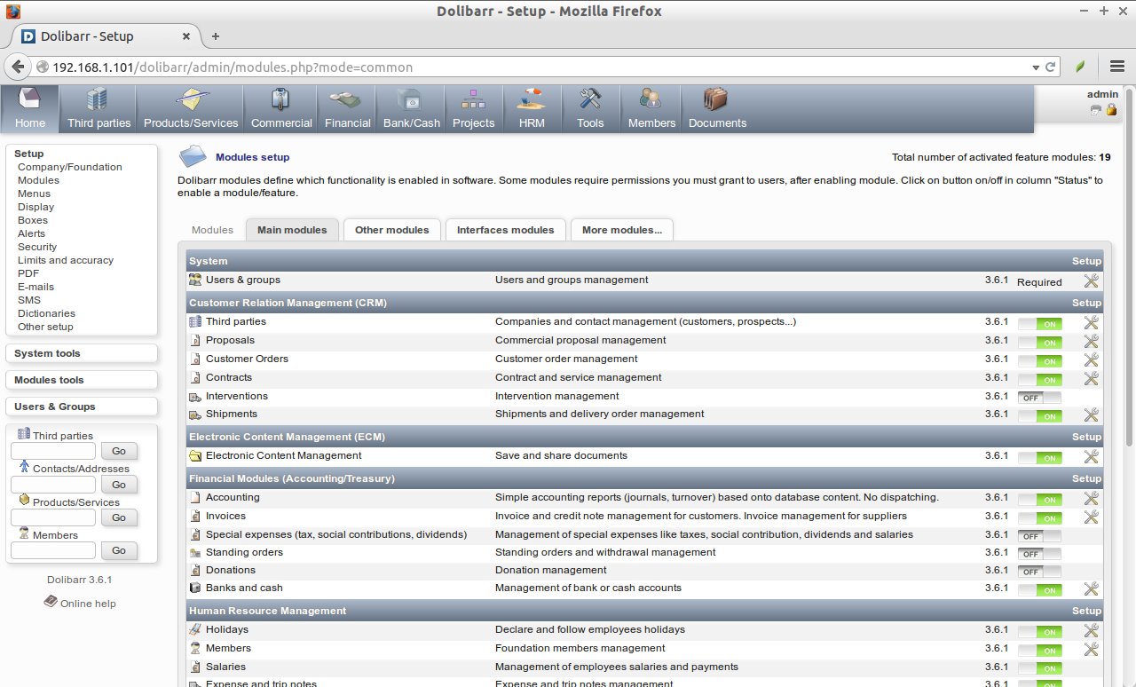Expand the Users & Groups sidebar section

pyautogui.click(x=54, y=407)
